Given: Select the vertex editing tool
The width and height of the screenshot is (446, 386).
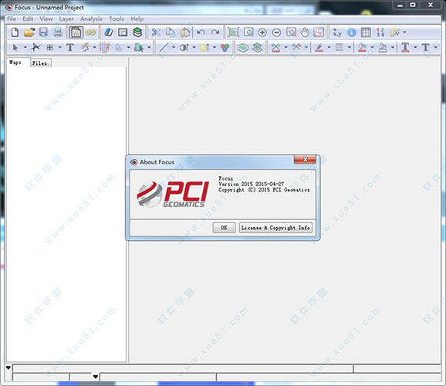Looking at the screenshot, I should (x=35, y=47).
